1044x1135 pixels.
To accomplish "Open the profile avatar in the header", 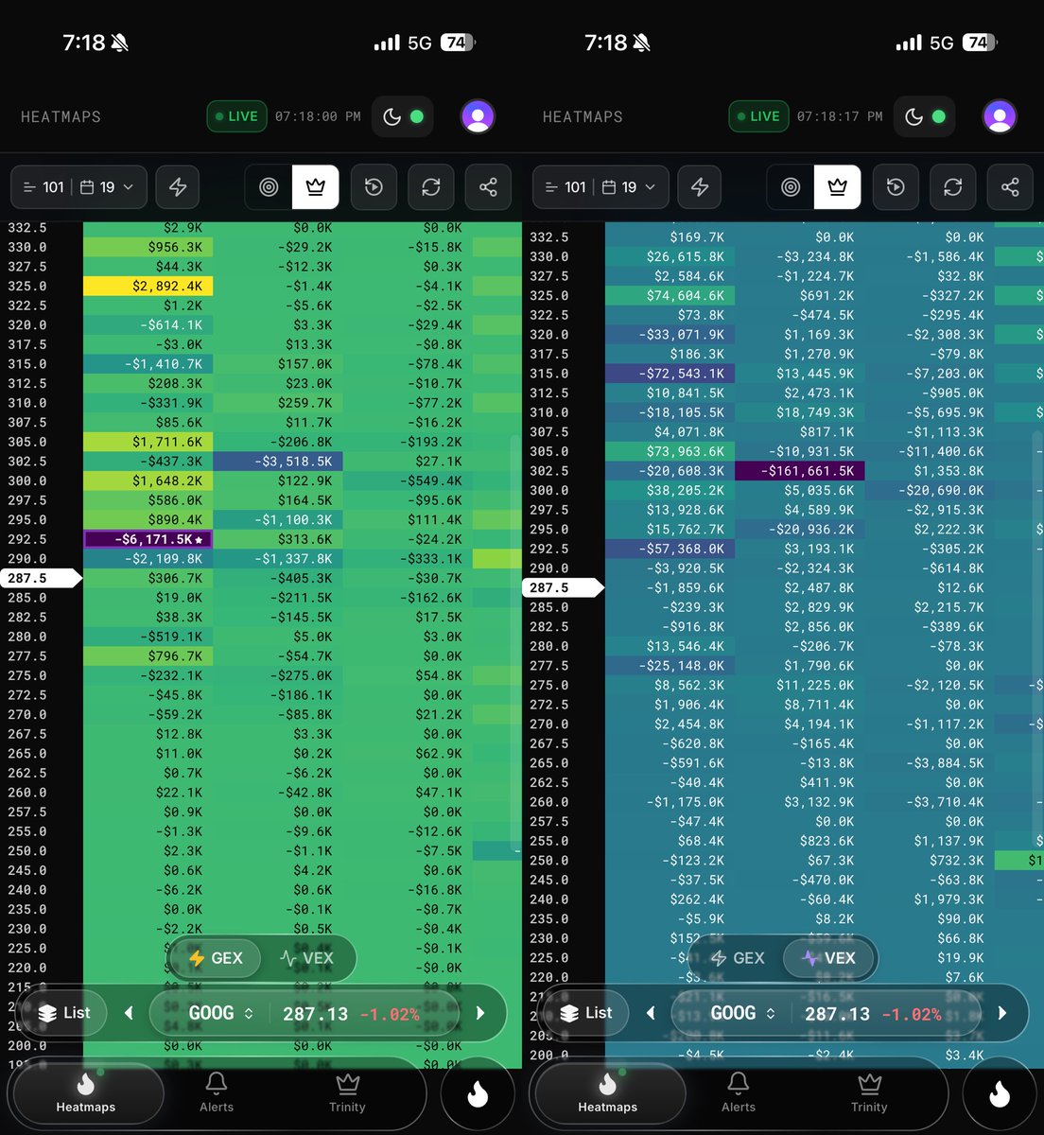I will pyautogui.click(x=478, y=115).
